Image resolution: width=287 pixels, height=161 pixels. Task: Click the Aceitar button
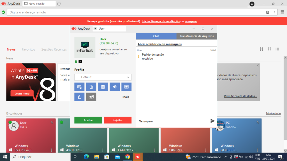coord(88,120)
